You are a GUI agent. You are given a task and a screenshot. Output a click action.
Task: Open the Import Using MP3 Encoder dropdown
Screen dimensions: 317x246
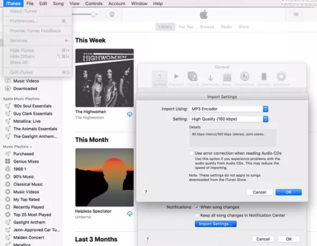point(229,109)
